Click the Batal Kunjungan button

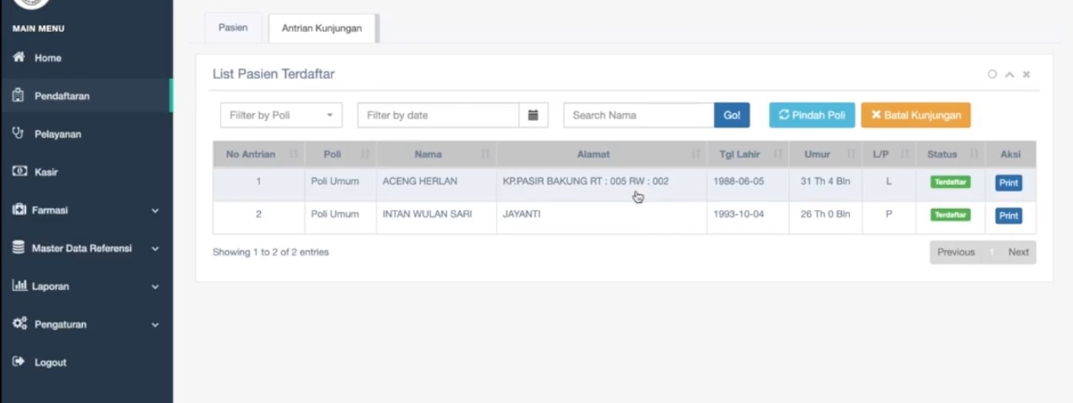[916, 116]
